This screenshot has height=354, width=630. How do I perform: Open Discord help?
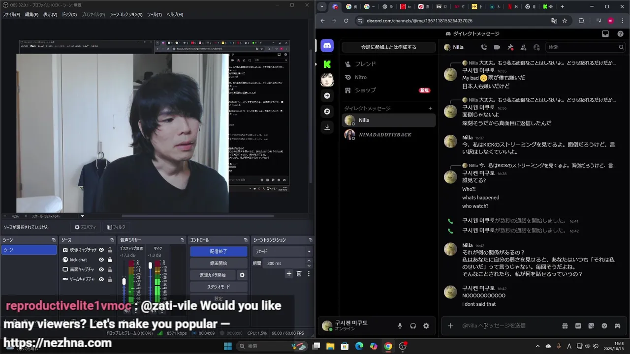[x=620, y=34]
